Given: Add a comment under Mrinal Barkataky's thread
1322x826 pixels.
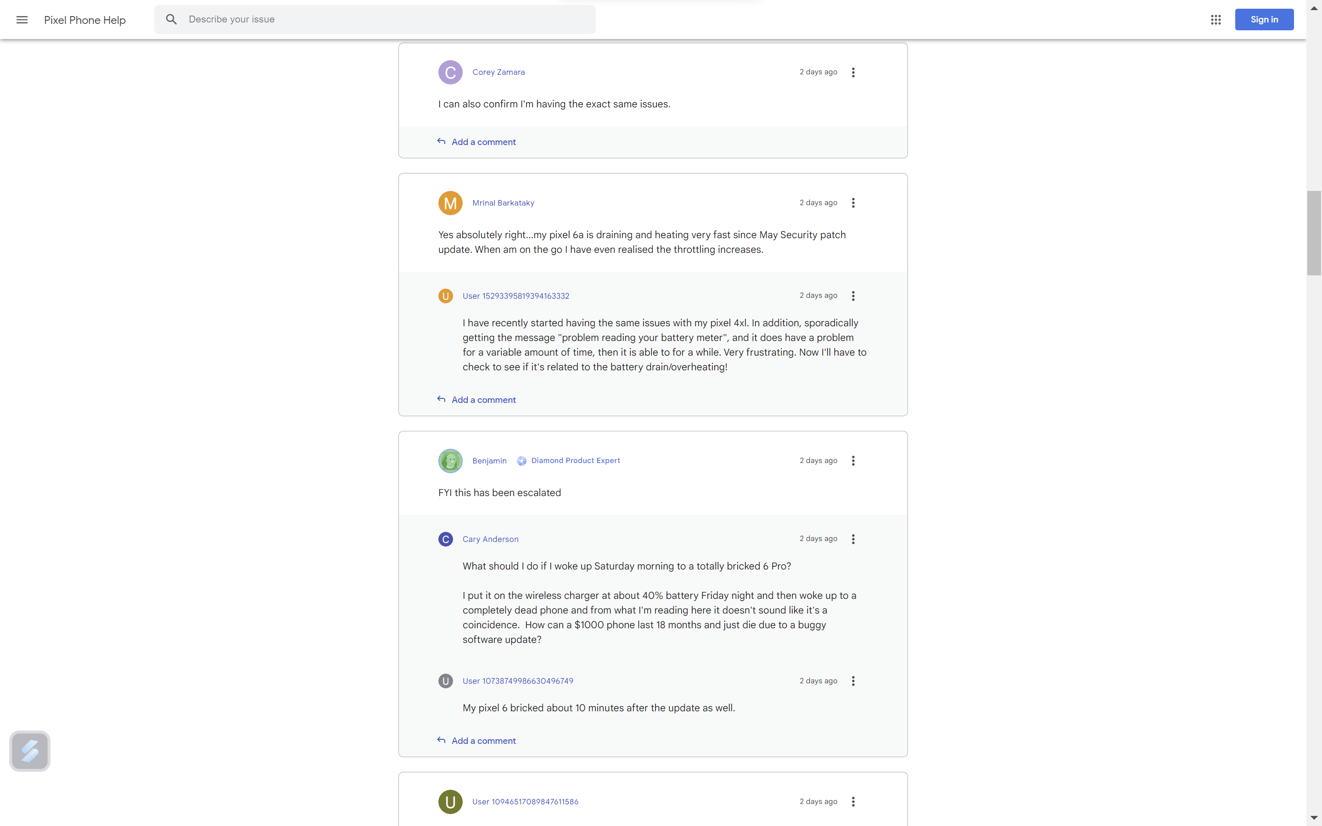Looking at the screenshot, I should pyautogui.click(x=483, y=400).
